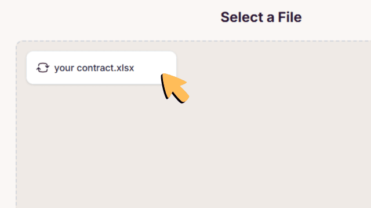
Task: Open the file named your contract.xlsx
Action: pos(94,68)
